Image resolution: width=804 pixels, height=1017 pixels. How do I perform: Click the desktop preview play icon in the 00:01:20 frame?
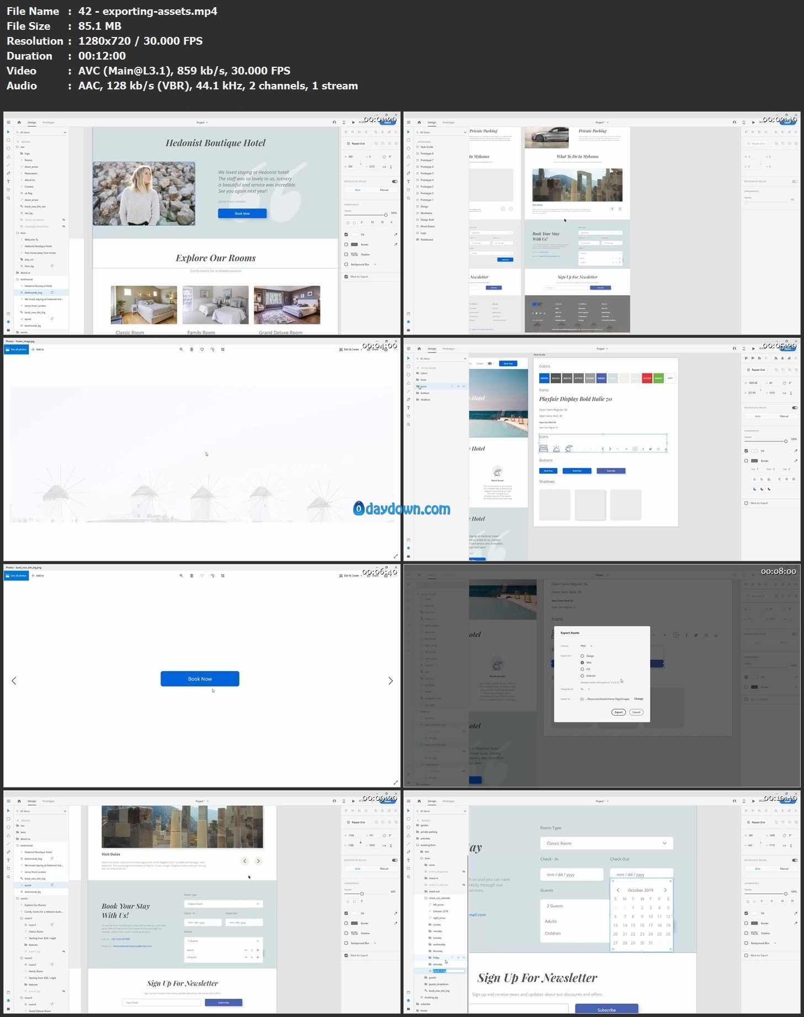[353, 123]
